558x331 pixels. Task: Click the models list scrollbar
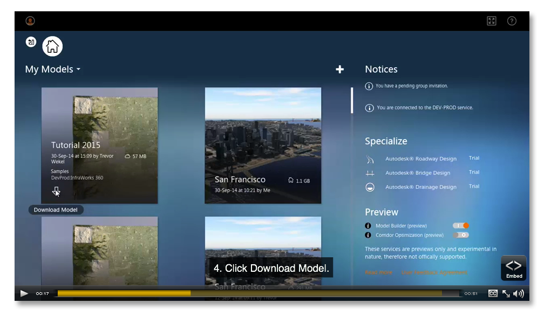pyautogui.click(x=352, y=101)
